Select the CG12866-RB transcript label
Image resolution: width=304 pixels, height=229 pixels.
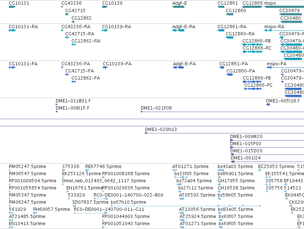click(256, 41)
